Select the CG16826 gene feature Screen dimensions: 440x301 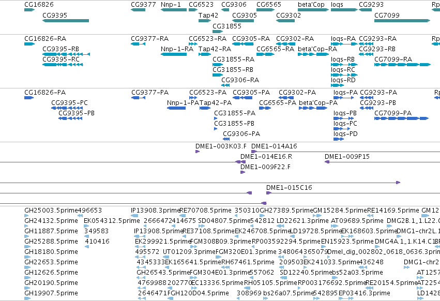click(29, 10)
